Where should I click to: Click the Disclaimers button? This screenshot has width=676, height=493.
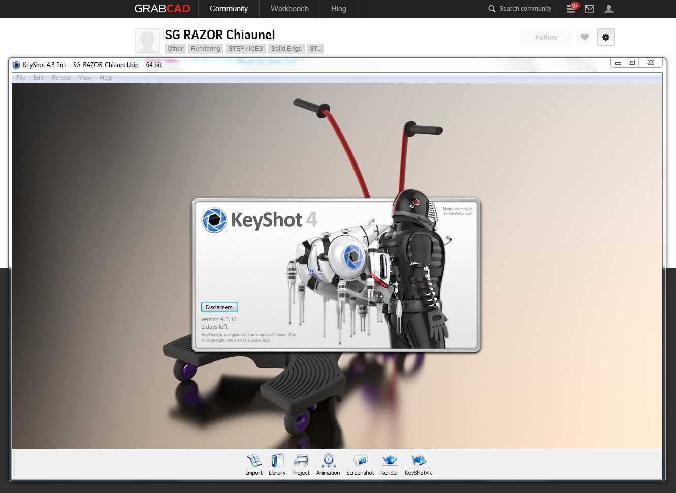[x=219, y=307]
